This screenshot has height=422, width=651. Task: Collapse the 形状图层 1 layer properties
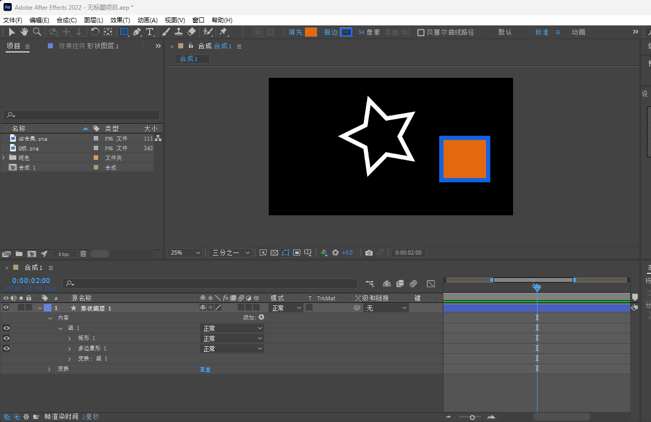tap(40, 308)
